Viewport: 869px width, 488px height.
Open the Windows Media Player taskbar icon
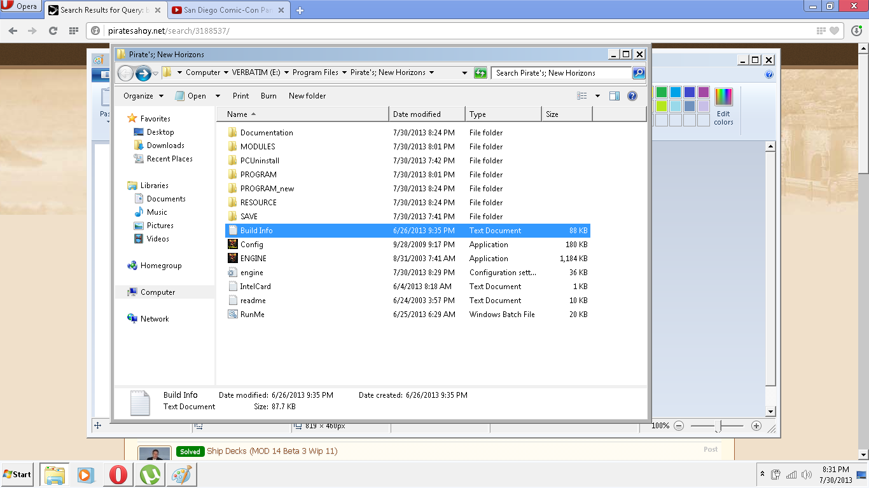click(x=86, y=475)
